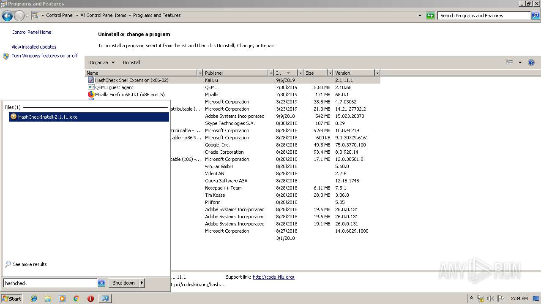
Task: Sort by the Size column header
Action: [x=315, y=73]
